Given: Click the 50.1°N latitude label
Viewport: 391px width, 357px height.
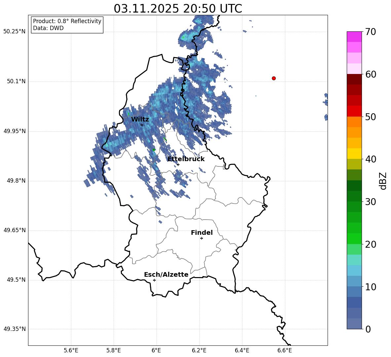Looking at the screenshot, I should pos(16,81).
